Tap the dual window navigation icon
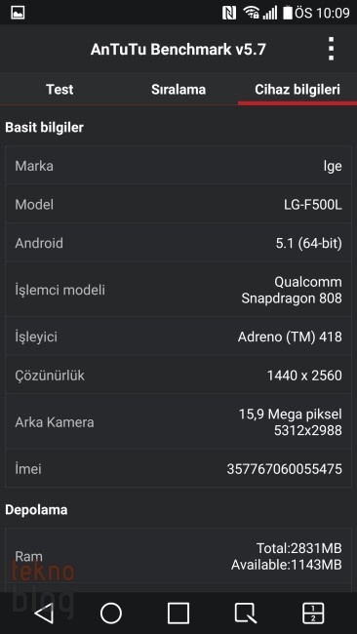Image resolution: width=357 pixels, height=634 pixels. (x=313, y=614)
